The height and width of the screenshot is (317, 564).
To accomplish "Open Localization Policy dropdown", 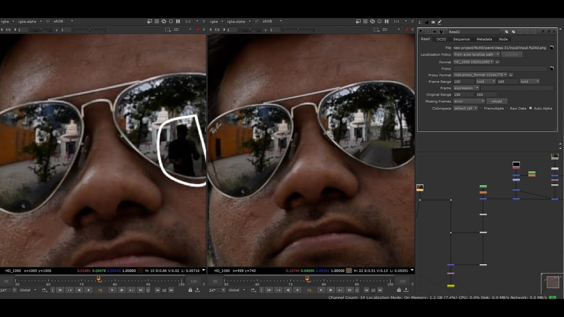I will coord(476,55).
